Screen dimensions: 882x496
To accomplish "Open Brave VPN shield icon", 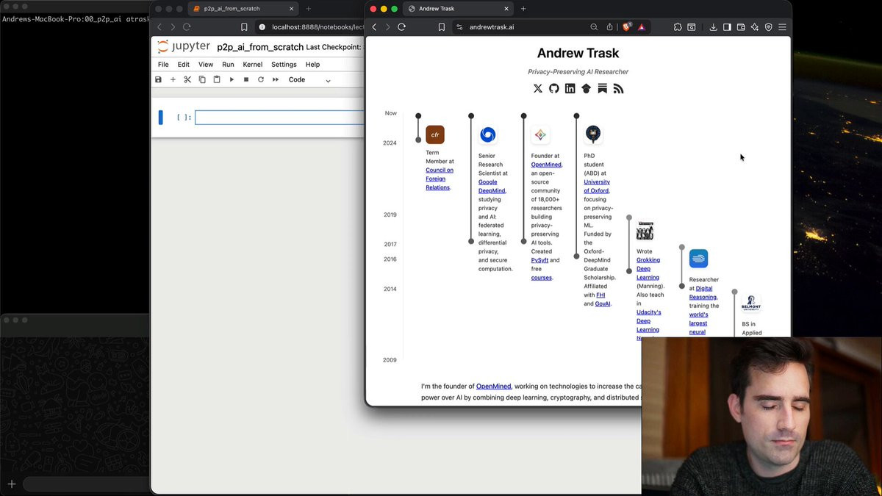I will (x=769, y=27).
